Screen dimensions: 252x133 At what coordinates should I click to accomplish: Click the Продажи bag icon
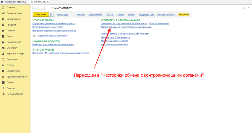pos(3,25)
